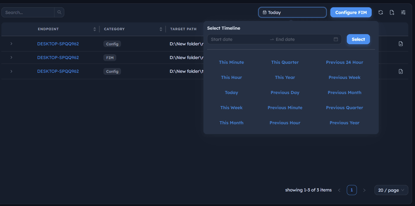Image resolution: width=415 pixels, height=206 pixels.
Task: Choose This Year timeline option
Action: tap(285, 77)
